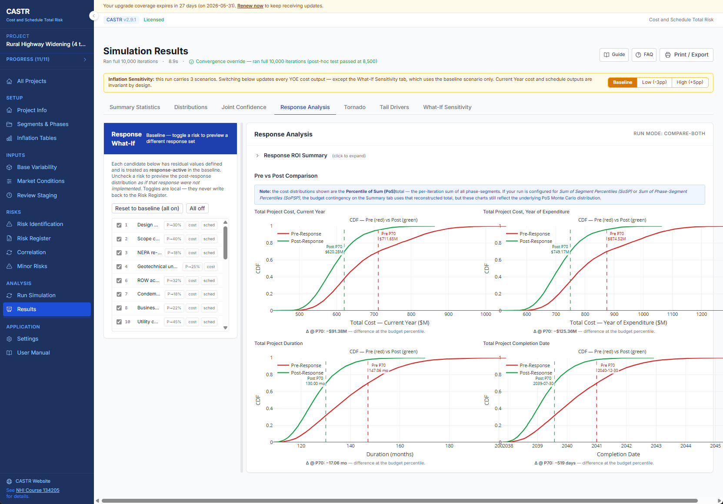Click the cost tag on Geotechnical row
The width and height of the screenshot is (723, 504).
point(211,267)
